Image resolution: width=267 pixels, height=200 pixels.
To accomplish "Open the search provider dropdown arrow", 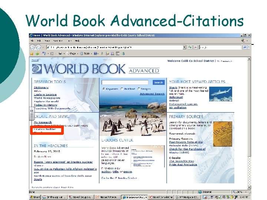I will pyautogui.click(x=248, y=47).
